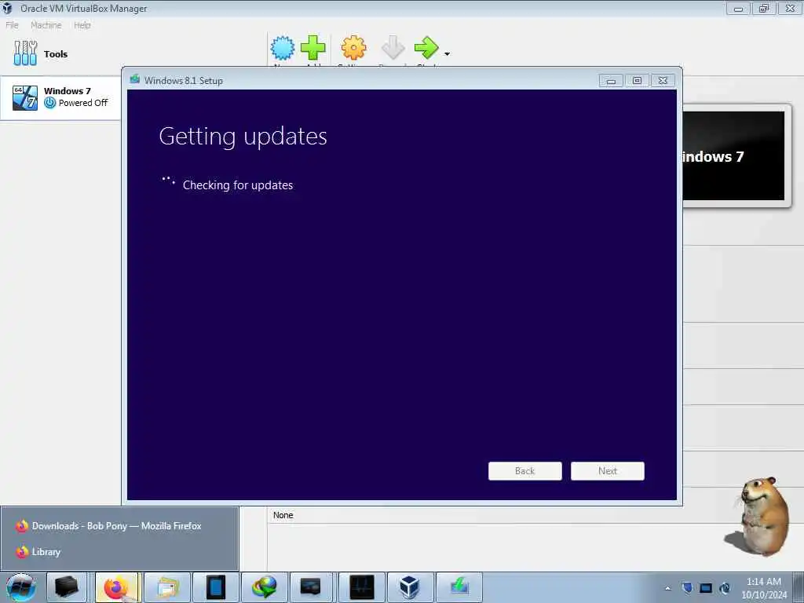Click the Windows 8.1 Setup title bar icon
Viewport: 804px width, 603px height.
[135, 79]
